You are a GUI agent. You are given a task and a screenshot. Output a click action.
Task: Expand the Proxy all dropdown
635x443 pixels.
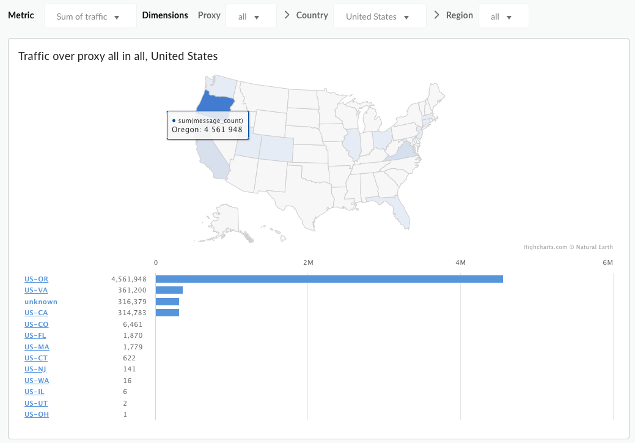pyautogui.click(x=251, y=17)
